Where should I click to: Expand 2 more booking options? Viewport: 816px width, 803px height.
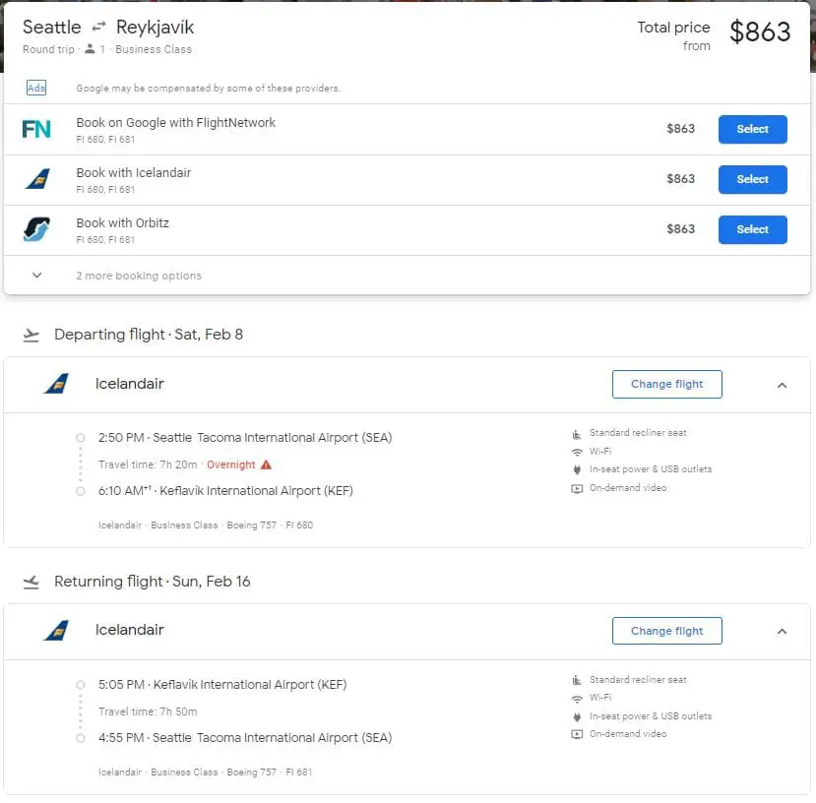pos(37,276)
